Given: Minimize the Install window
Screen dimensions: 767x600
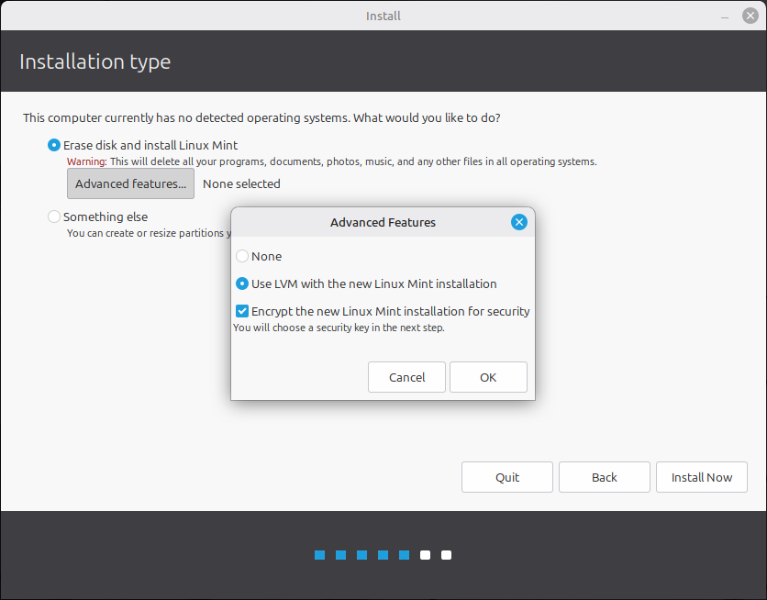Looking at the screenshot, I should tap(724, 15).
